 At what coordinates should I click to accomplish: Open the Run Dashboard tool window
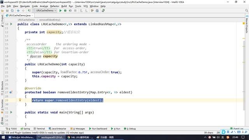tap(98, 129)
